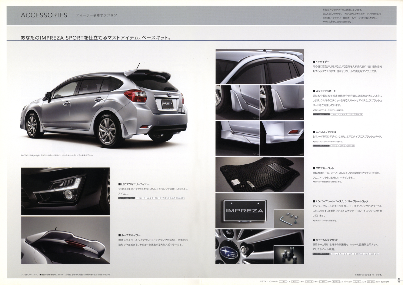This screenshot has width=403, height=285.
Task: Click the ディーラー装着オプション tag under スプラッシュボード
Action: [321, 114]
